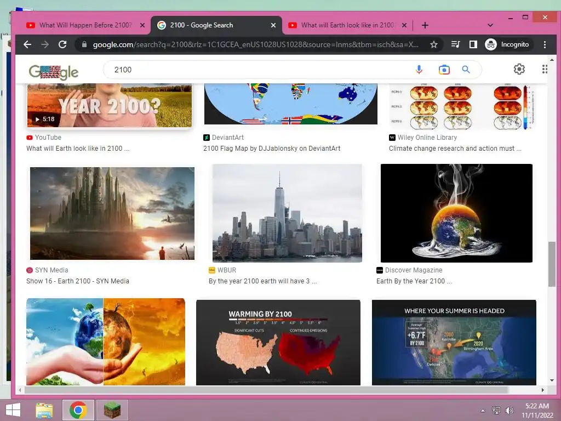561x421 pixels.
Task: Click the vertical scrollbar thumb
Action: tap(552, 264)
